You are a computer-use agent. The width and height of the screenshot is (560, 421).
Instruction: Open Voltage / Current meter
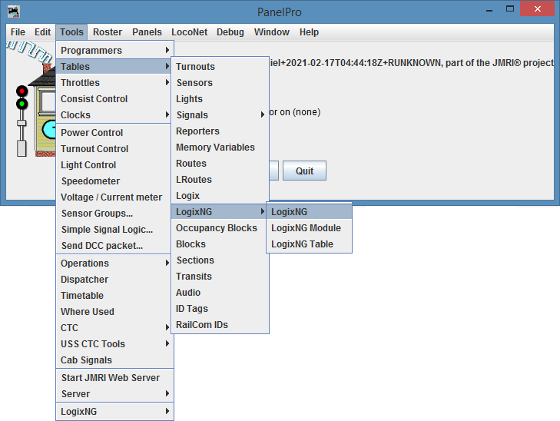pyautogui.click(x=114, y=197)
